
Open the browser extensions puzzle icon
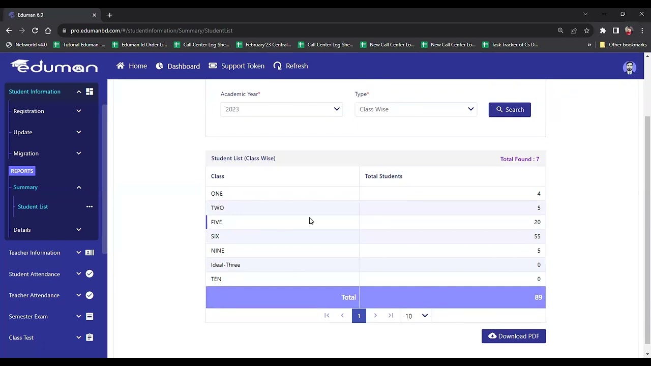[603, 30]
